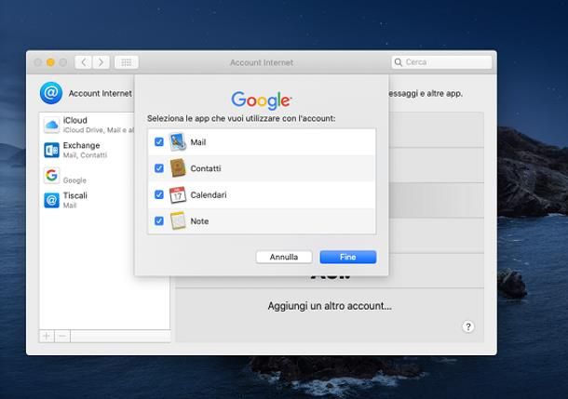The image size is (568, 399).
Task: Click the Google label in accounts list
Action: pos(74,180)
